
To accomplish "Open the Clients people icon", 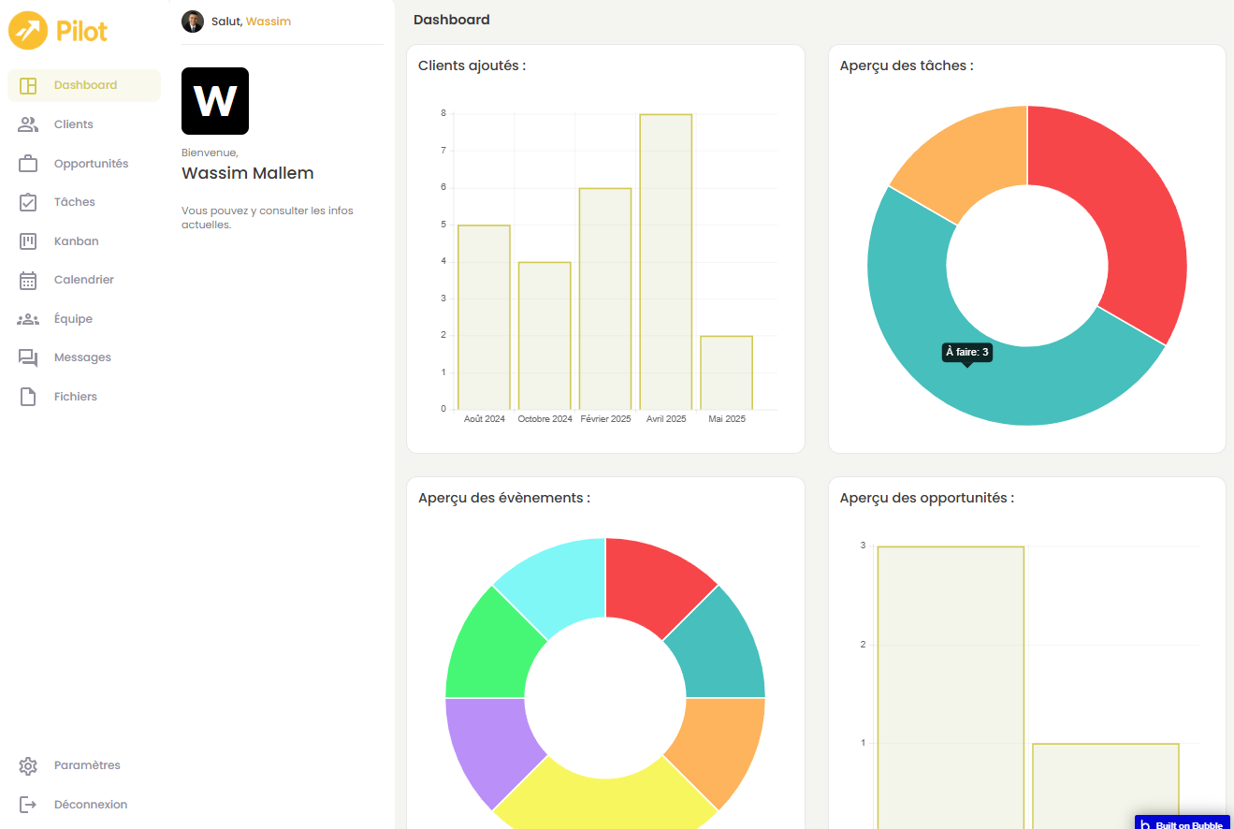I will tap(28, 124).
